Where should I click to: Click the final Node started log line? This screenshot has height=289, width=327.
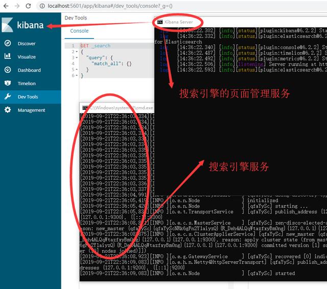[x=188, y=273]
